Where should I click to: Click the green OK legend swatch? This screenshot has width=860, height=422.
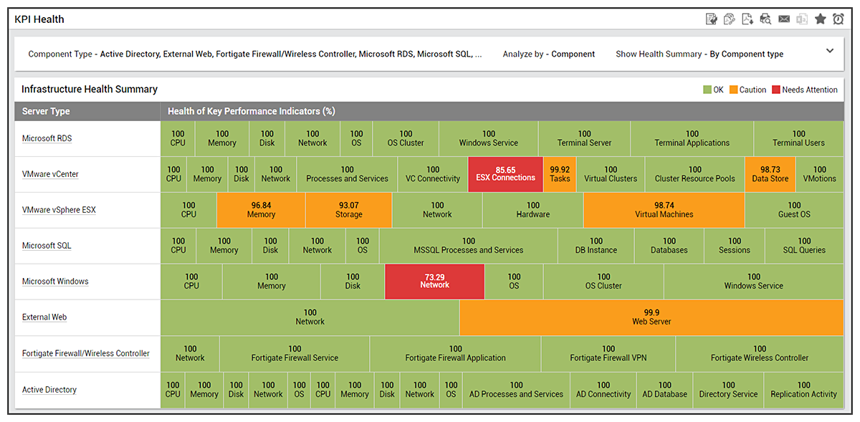707,90
